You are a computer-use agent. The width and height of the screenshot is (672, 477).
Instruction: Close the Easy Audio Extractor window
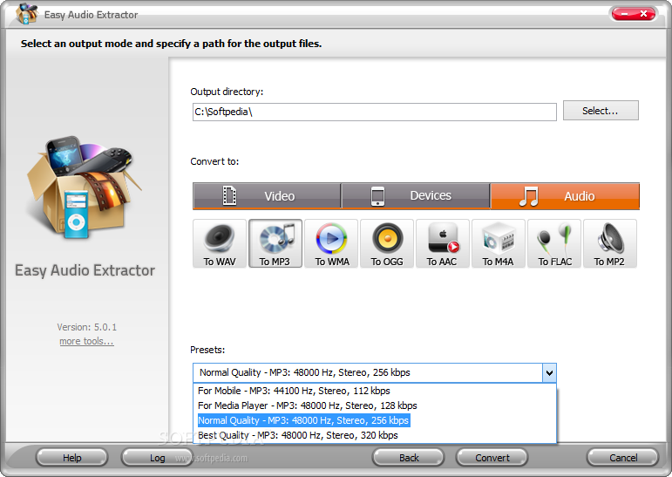click(x=644, y=14)
